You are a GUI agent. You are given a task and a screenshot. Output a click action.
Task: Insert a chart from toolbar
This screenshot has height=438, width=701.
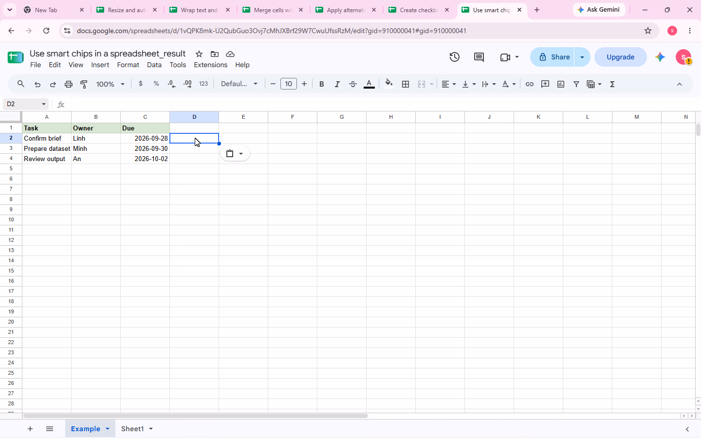561,84
